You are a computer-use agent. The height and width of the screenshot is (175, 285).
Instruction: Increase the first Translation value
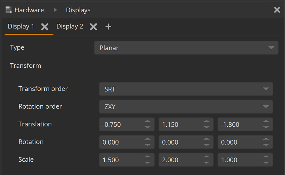point(147,122)
